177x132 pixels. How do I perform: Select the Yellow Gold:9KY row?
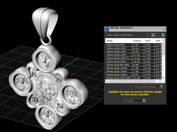[133, 45]
